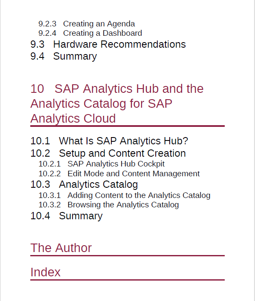The height and width of the screenshot is (301, 255).
Task: Click the section number 9.3
Action: click(37, 44)
